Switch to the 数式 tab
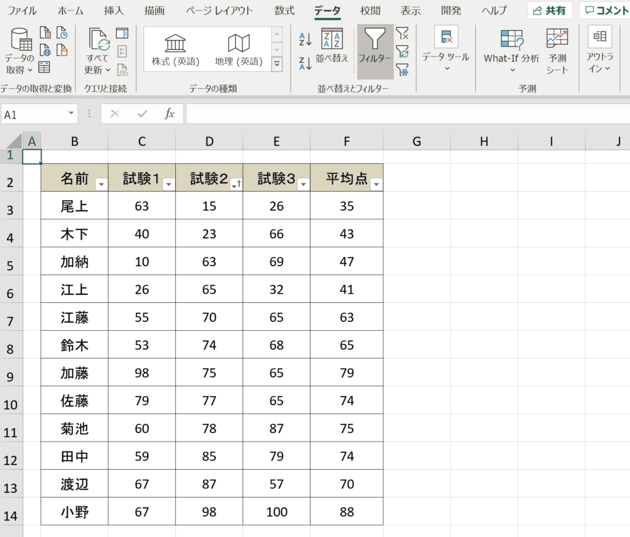Screen dimensions: 630x537 click(x=284, y=10)
